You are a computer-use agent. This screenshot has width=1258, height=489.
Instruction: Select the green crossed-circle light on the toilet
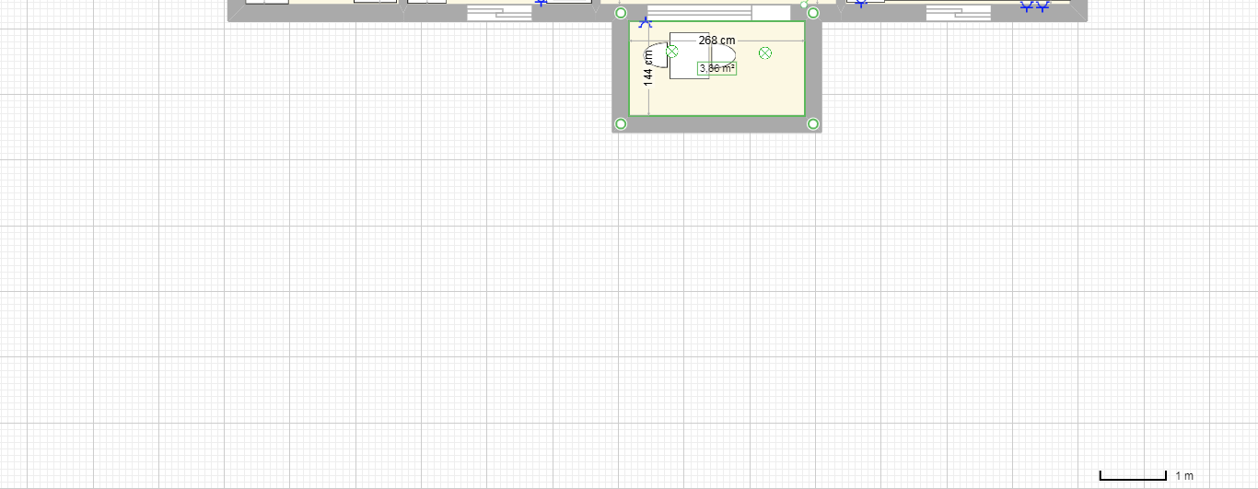tap(671, 52)
